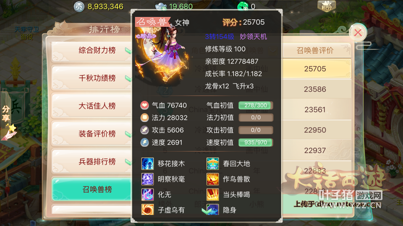
Task: Tap the 移花接木 skill icon
Action: (147, 164)
